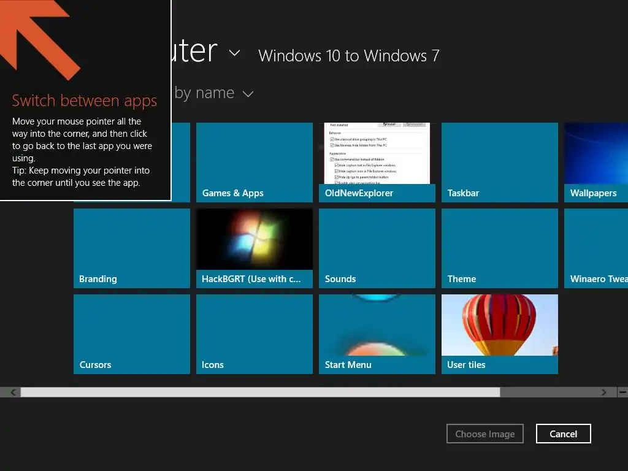Open the OldNewExplorer folder tile
Image resolution: width=628 pixels, height=471 pixels.
377,162
